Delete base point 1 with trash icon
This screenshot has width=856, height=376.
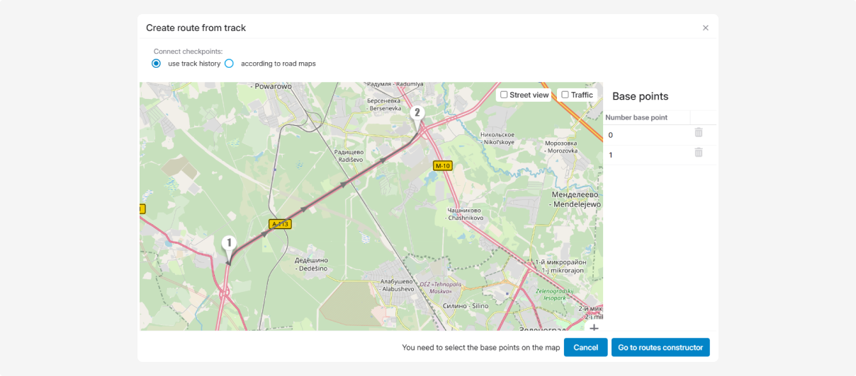click(x=698, y=153)
